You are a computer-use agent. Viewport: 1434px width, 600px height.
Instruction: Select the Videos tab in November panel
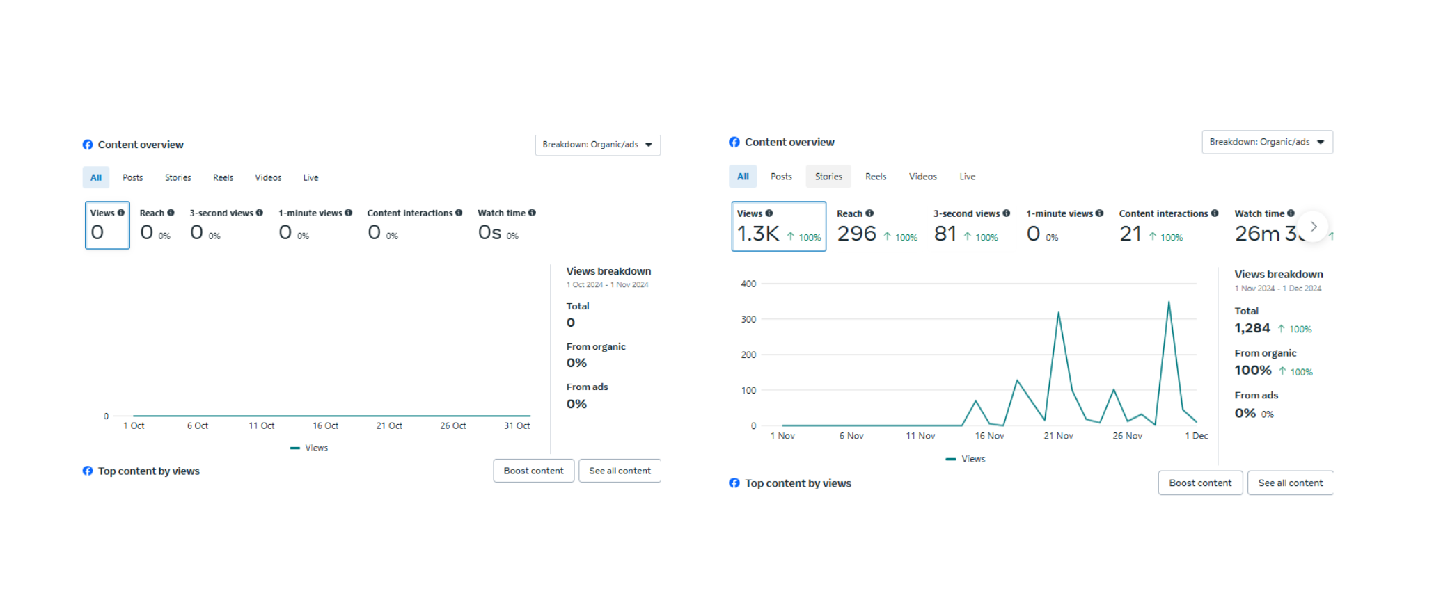tap(922, 177)
